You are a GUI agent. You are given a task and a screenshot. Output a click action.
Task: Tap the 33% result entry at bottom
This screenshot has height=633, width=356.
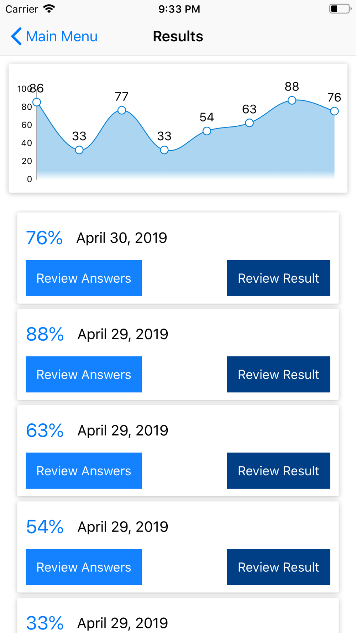pyautogui.click(x=178, y=616)
